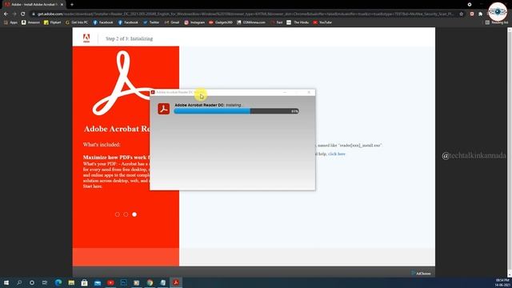Click the Adobe Reader installer taskbar icon
The image size is (512, 288).
176,282
